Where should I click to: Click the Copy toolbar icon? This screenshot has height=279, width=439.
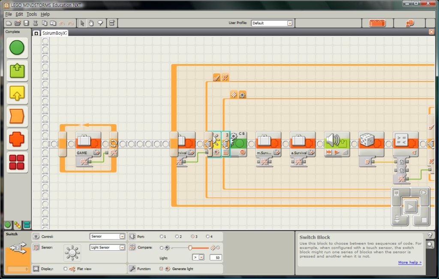tap(44, 23)
